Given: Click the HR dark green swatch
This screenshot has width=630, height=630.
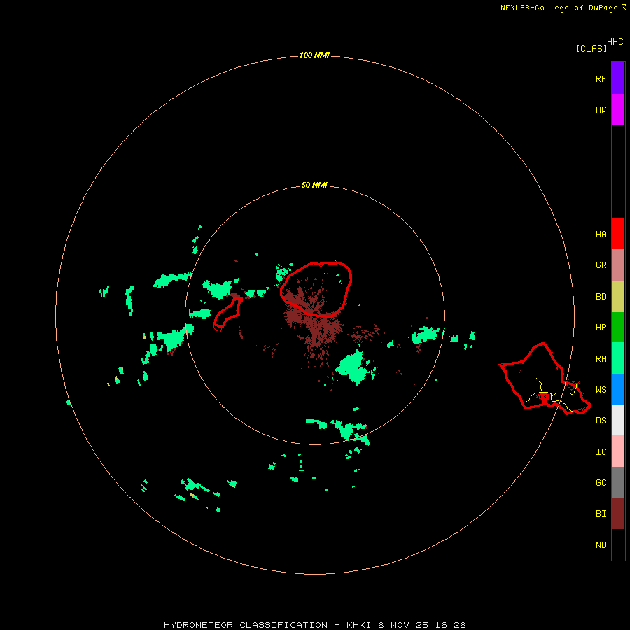Looking at the screenshot, I should 618,327.
